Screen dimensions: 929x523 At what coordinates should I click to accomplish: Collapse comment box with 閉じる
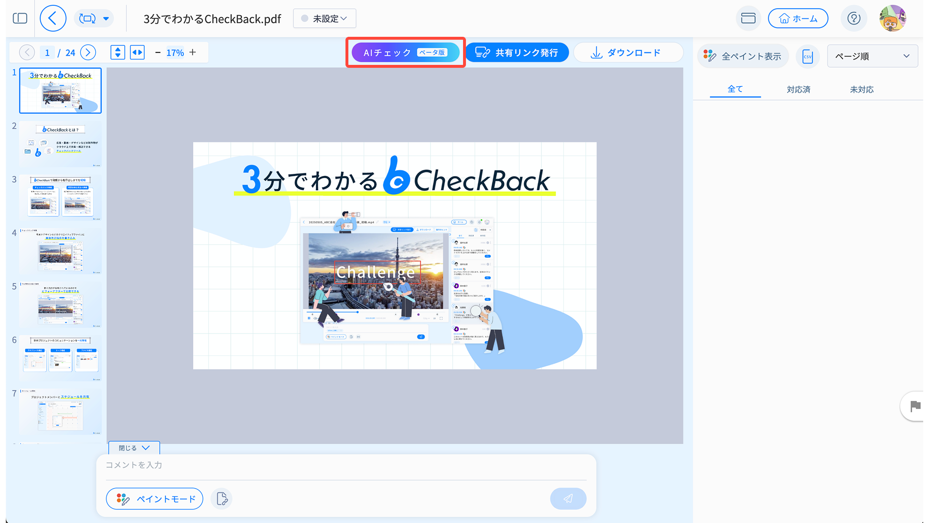(x=134, y=448)
